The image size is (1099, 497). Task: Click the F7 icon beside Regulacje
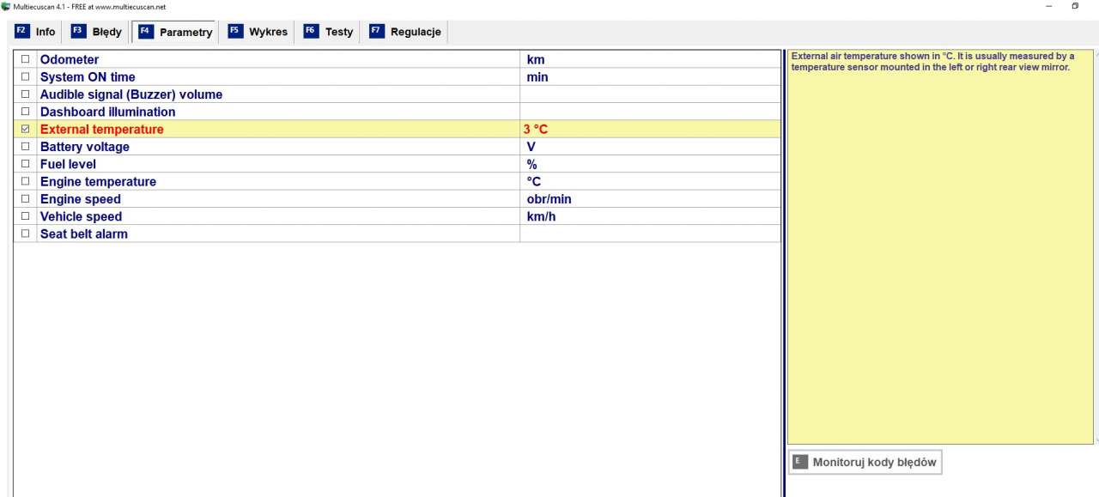tap(376, 31)
